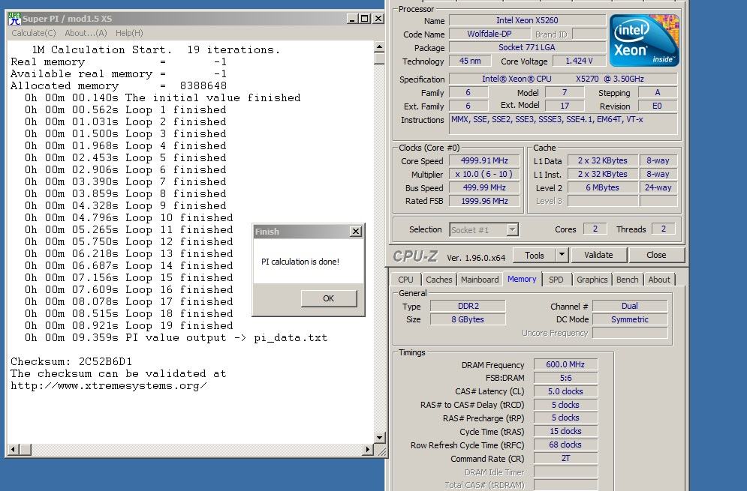Click the http://www.xtremesystems.org/ text in Super PI
747x491 pixels.
click(x=109, y=386)
